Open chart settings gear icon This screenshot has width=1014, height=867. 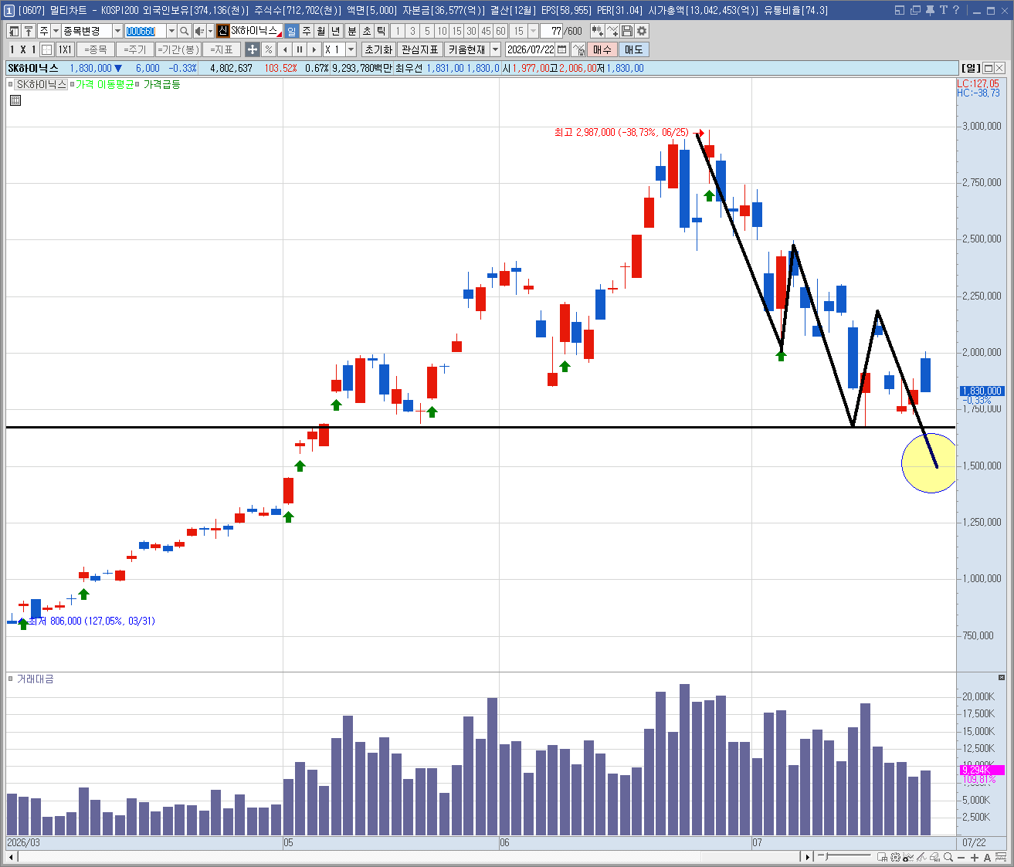642,31
